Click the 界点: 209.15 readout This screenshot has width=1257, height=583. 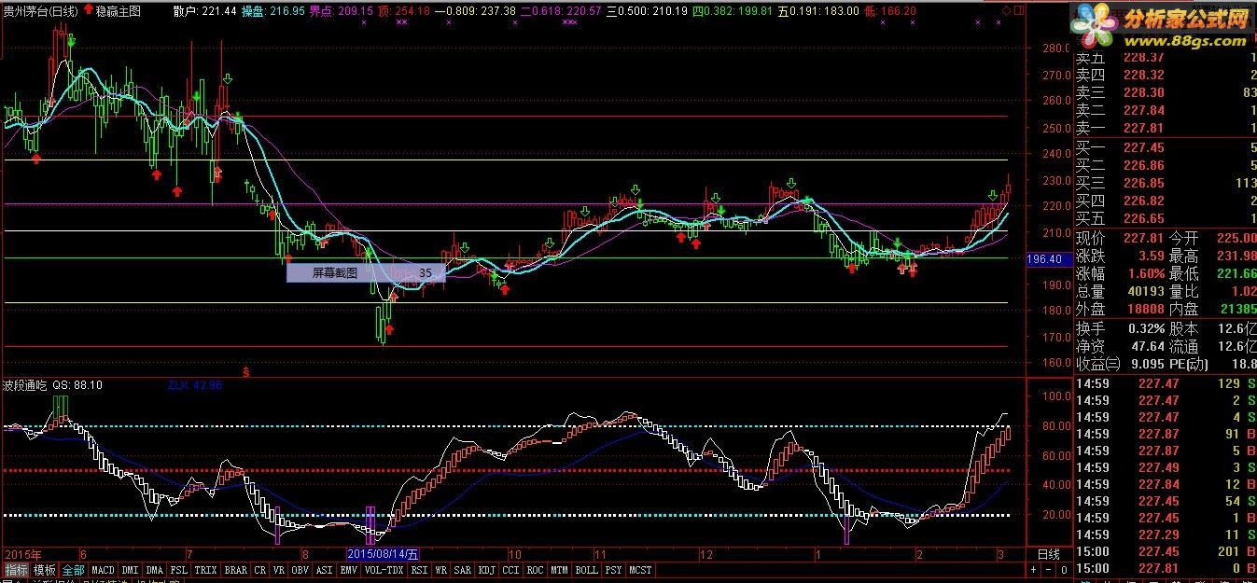[342, 11]
